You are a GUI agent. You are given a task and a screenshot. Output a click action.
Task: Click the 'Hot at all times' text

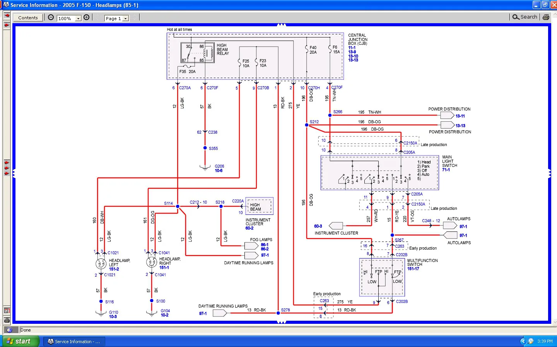tap(179, 29)
